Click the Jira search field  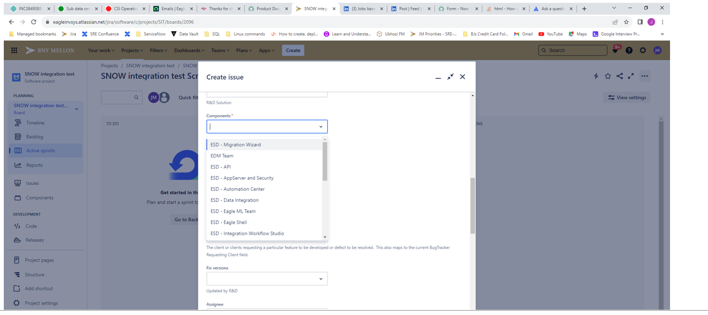tap(573, 50)
